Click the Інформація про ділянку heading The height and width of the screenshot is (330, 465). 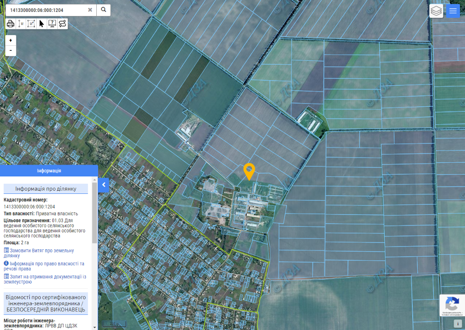46,189
